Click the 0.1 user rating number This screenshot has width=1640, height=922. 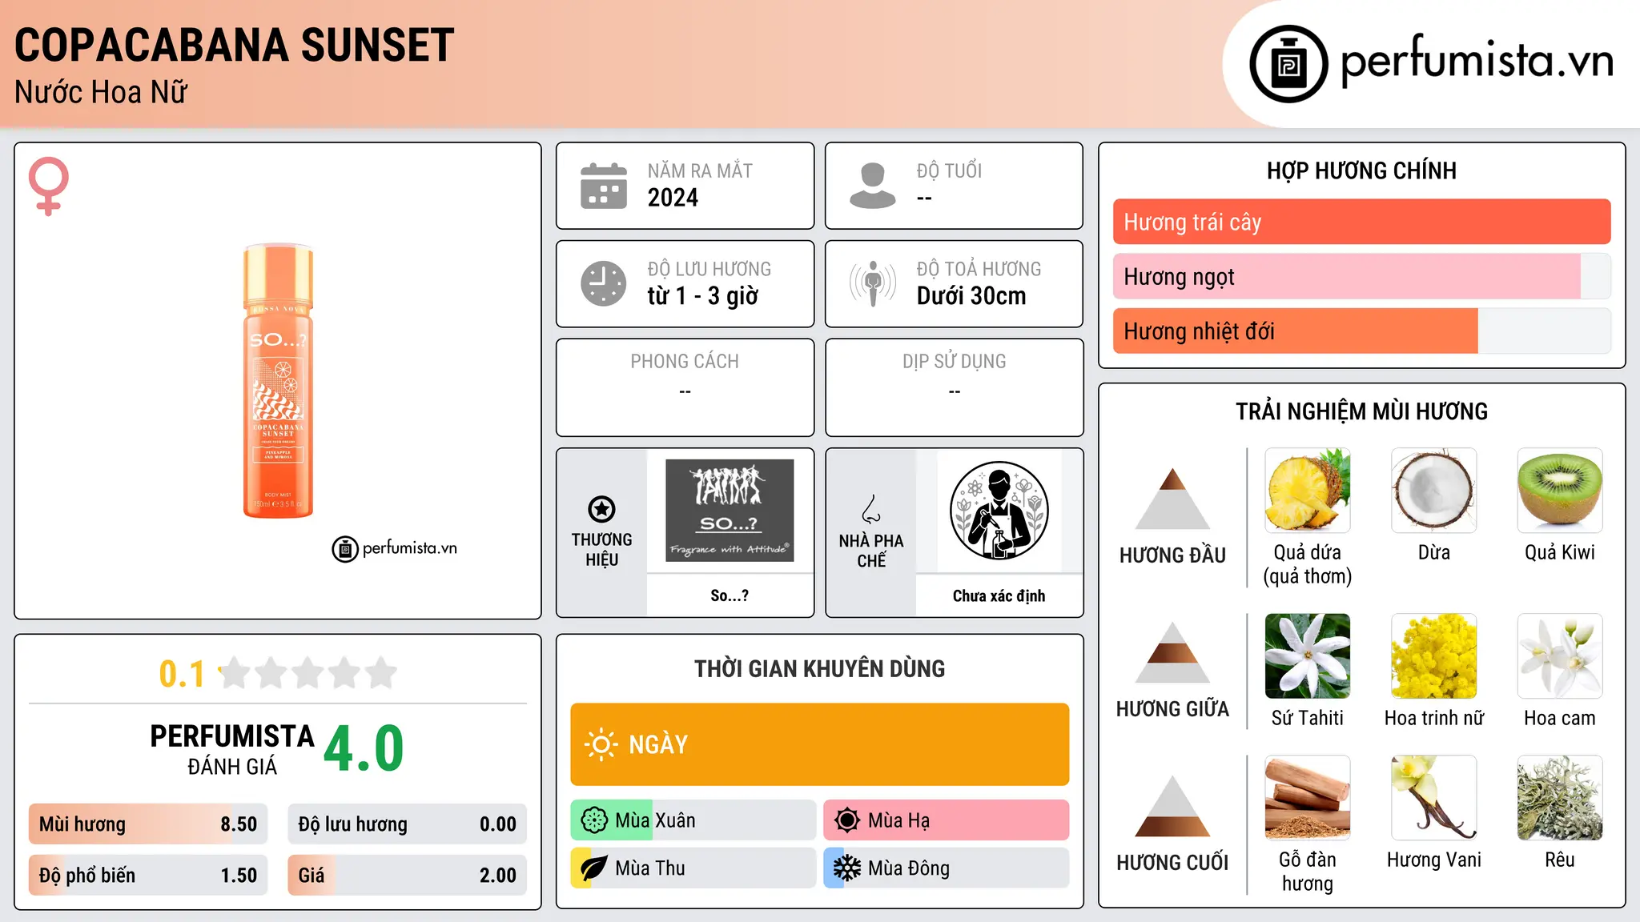coord(182,674)
